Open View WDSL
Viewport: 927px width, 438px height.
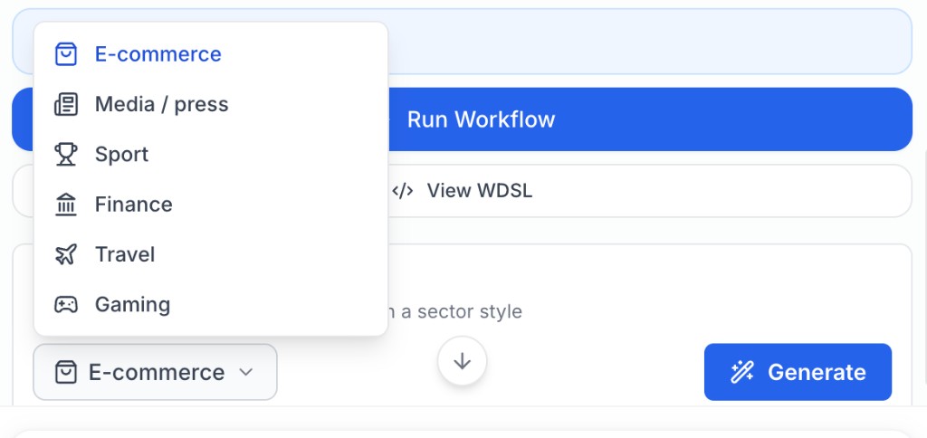click(463, 191)
